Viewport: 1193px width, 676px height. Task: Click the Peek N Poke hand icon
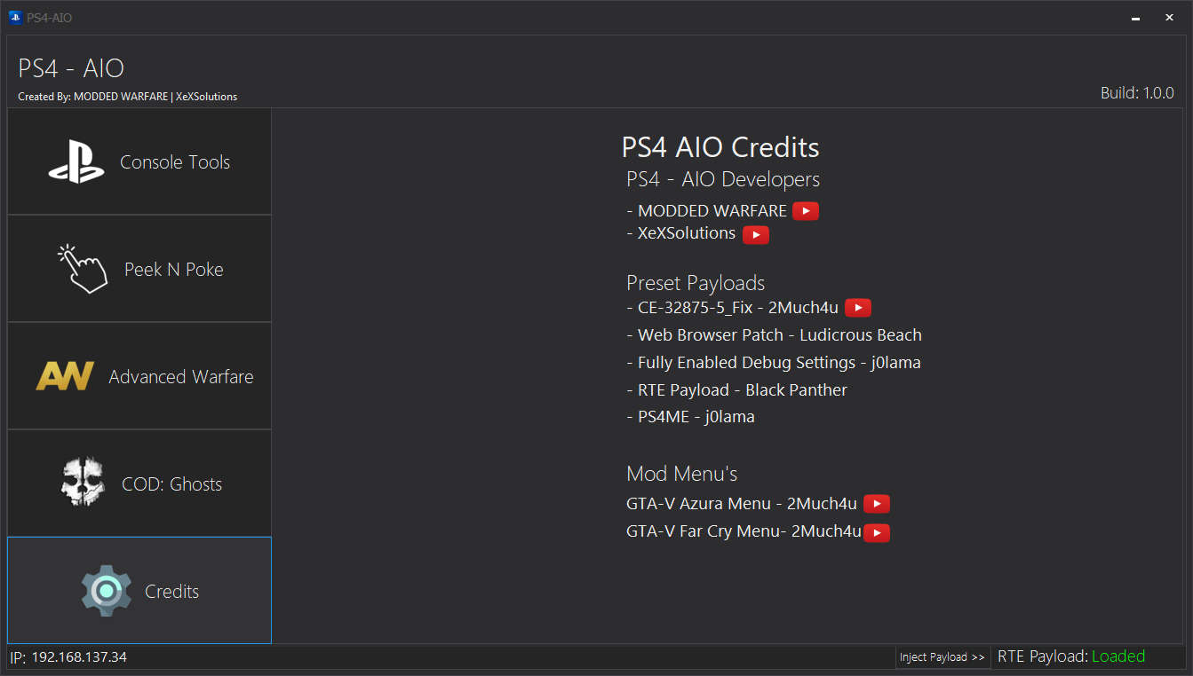82,268
